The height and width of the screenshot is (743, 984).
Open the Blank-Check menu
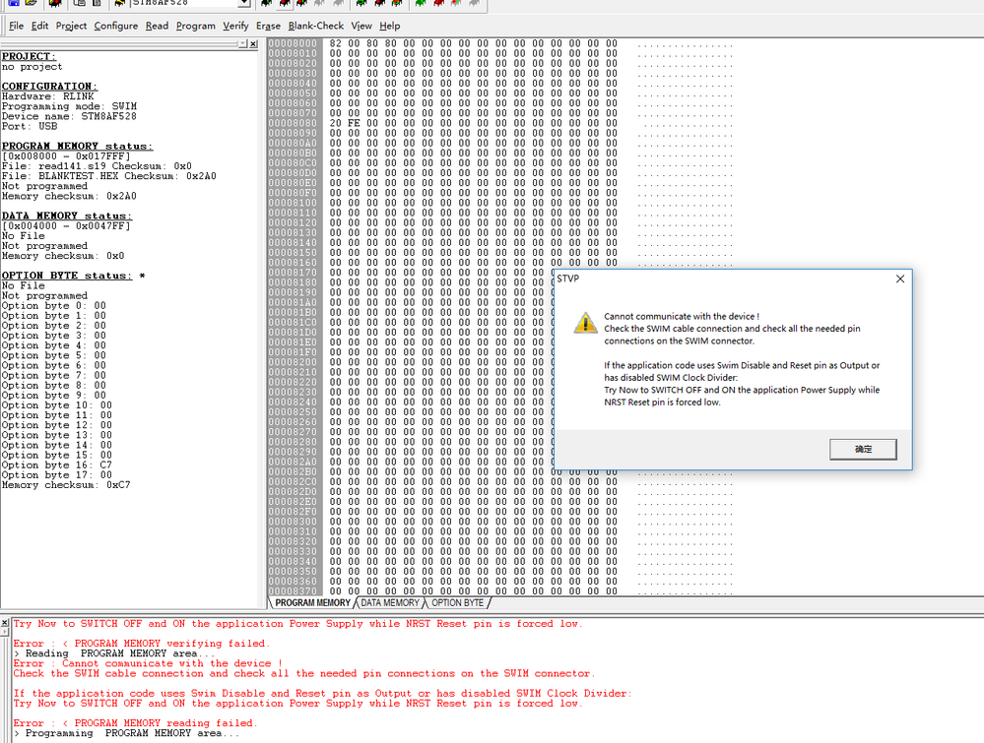click(x=315, y=26)
